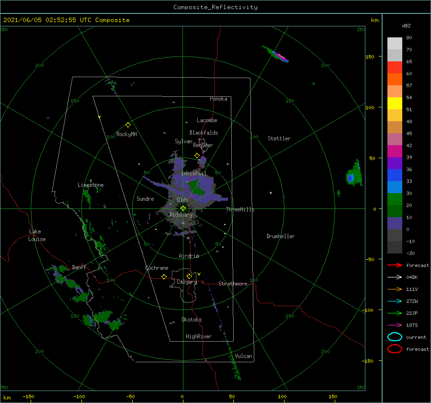Choose the magenta 18TS arrow symbol

395,325
